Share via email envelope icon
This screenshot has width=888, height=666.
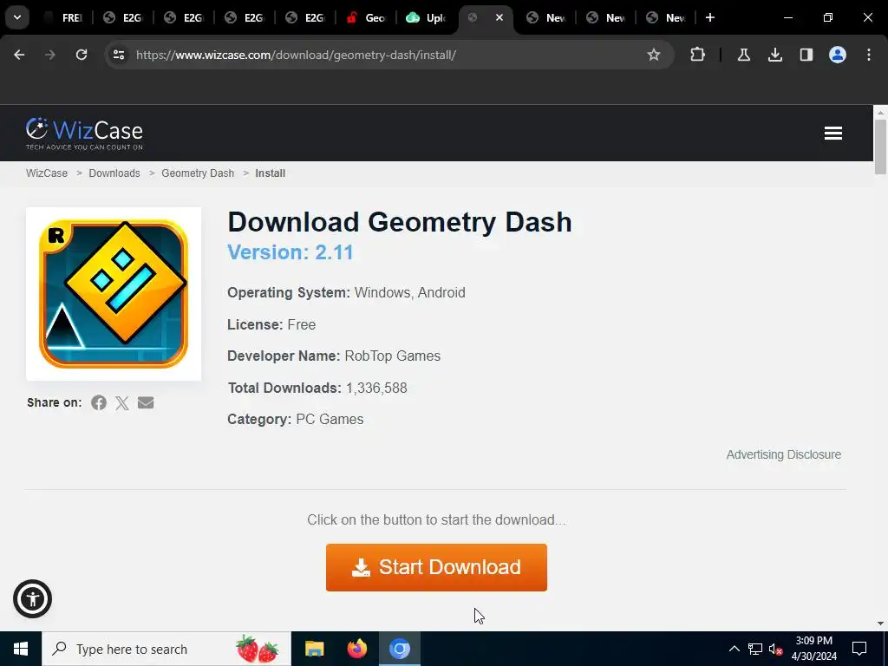coord(146,402)
